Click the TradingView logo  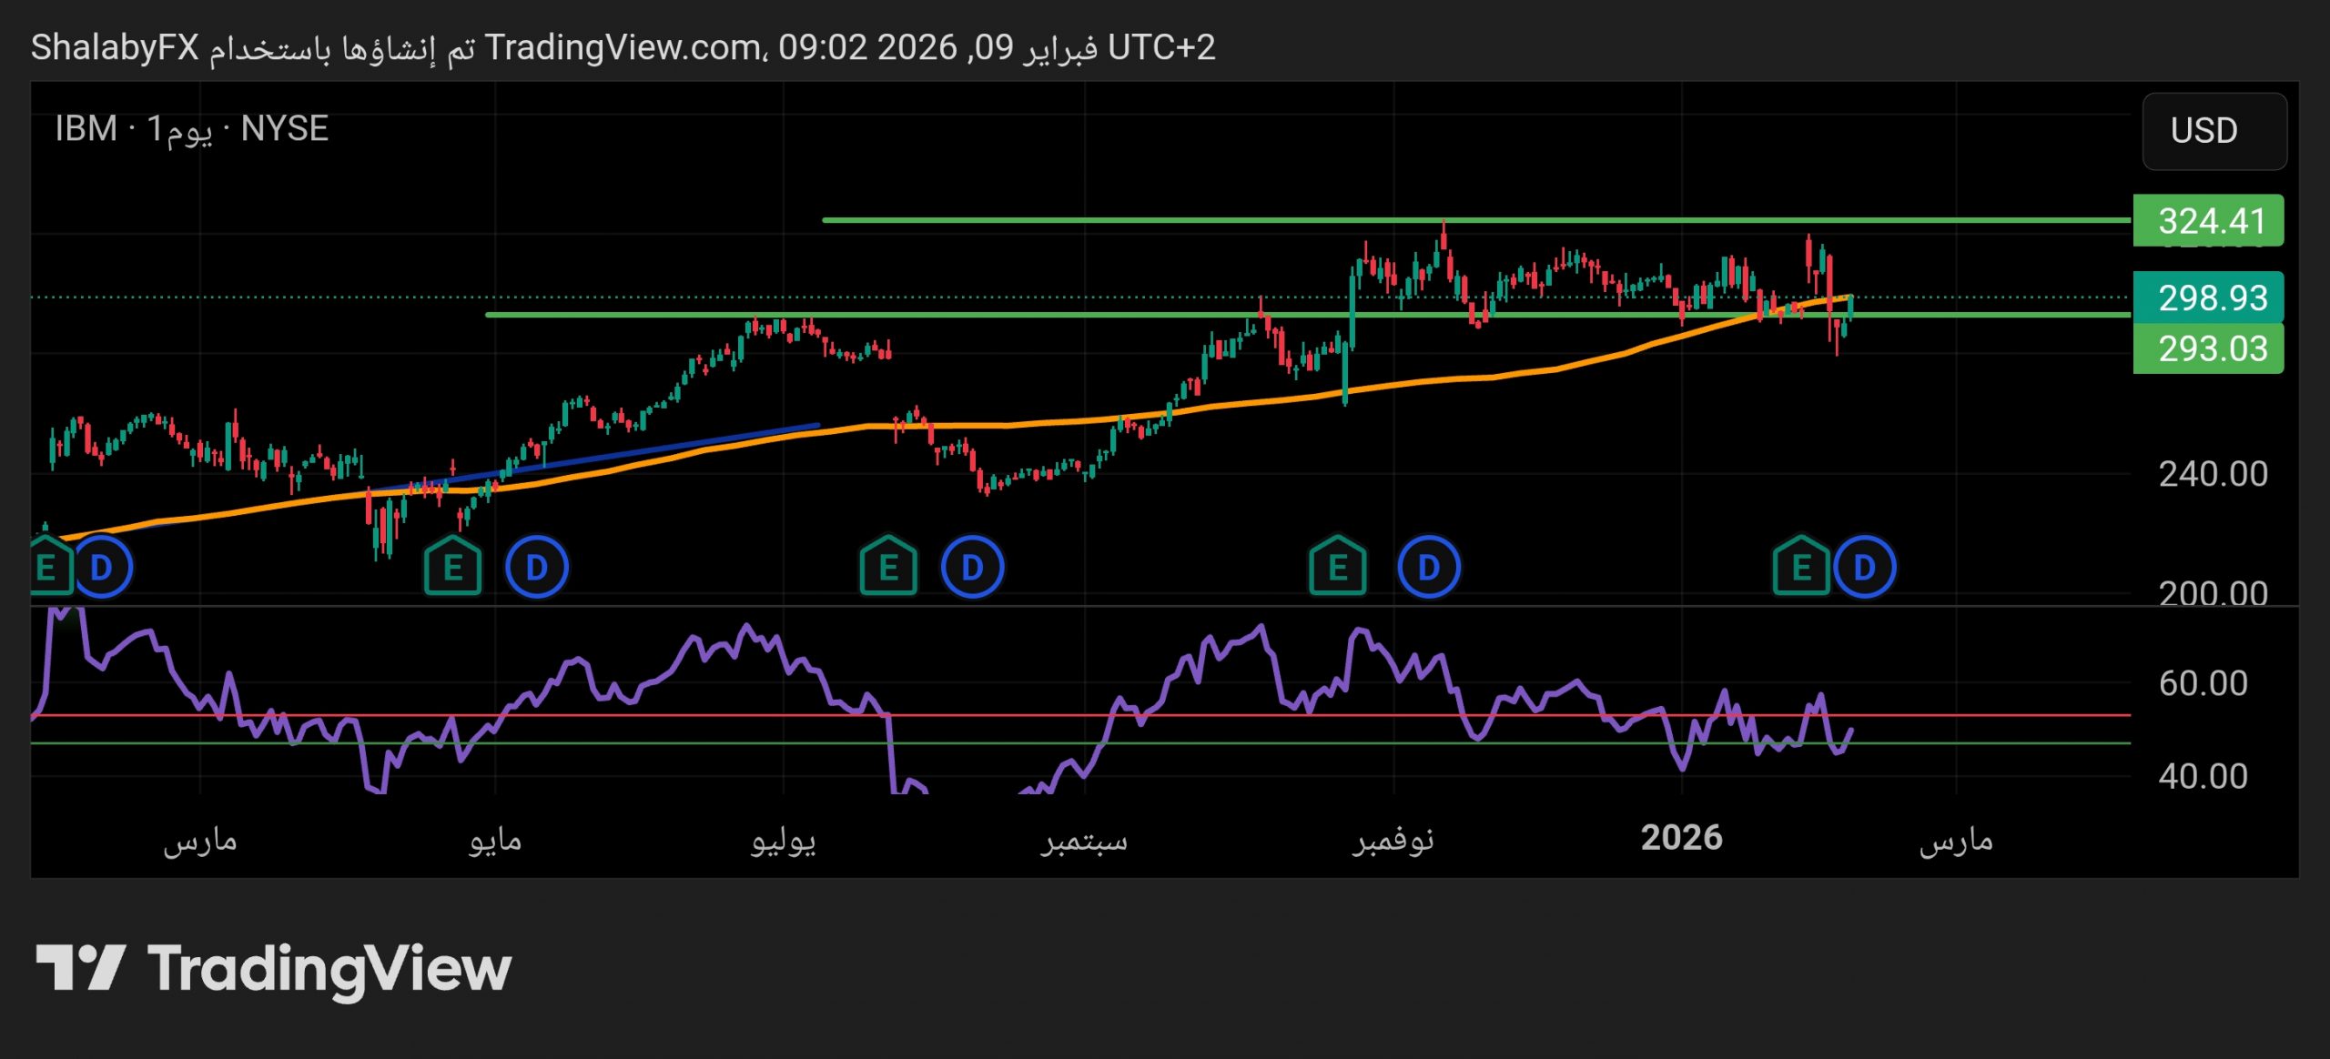pyautogui.click(x=273, y=968)
